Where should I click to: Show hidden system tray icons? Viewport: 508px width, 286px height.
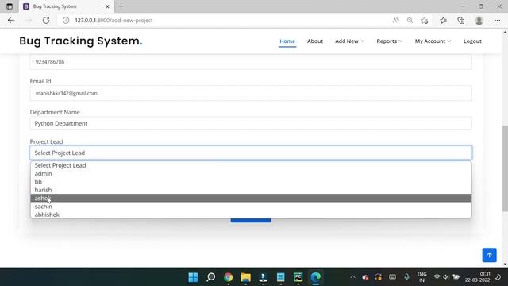click(352, 277)
